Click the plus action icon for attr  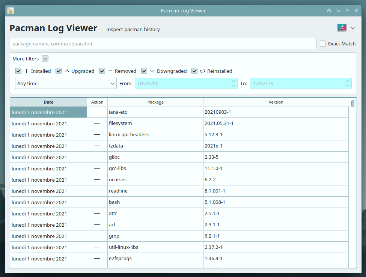pyautogui.click(x=97, y=213)
